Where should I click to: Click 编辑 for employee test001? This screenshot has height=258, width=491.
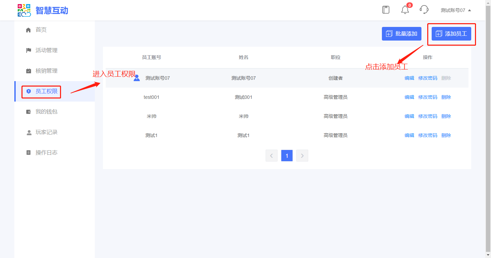[409, 97]
